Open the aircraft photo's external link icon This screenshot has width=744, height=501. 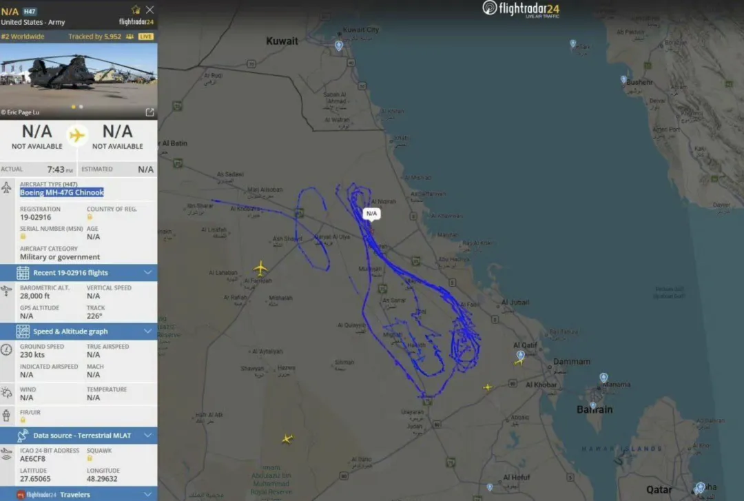click(150, 112)
